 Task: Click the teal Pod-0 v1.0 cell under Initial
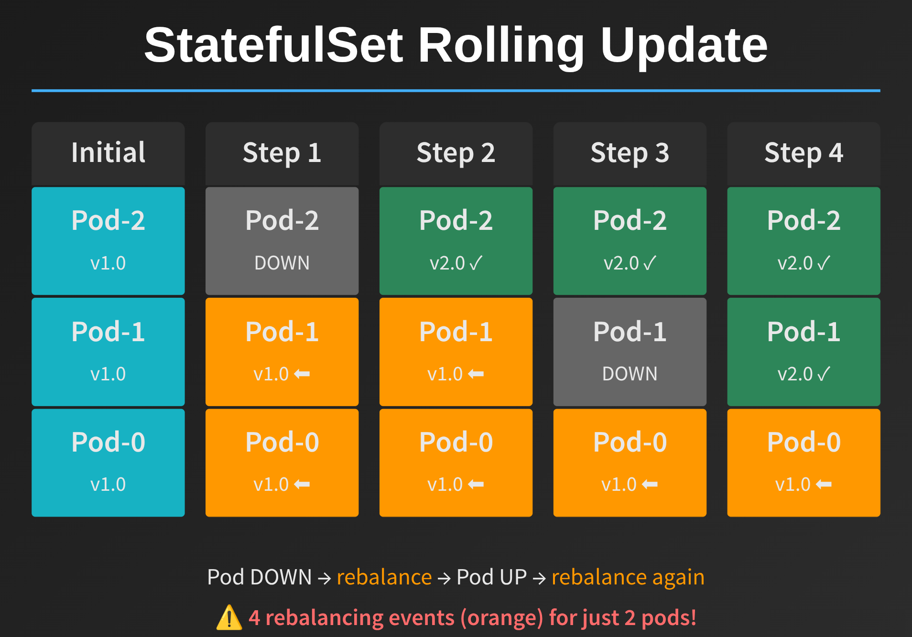(x=108, y=463)
